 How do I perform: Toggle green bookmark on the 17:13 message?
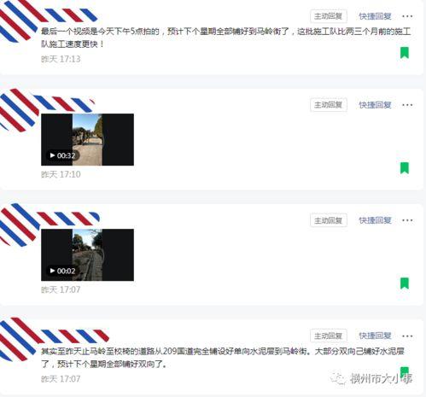pos(405,53)
